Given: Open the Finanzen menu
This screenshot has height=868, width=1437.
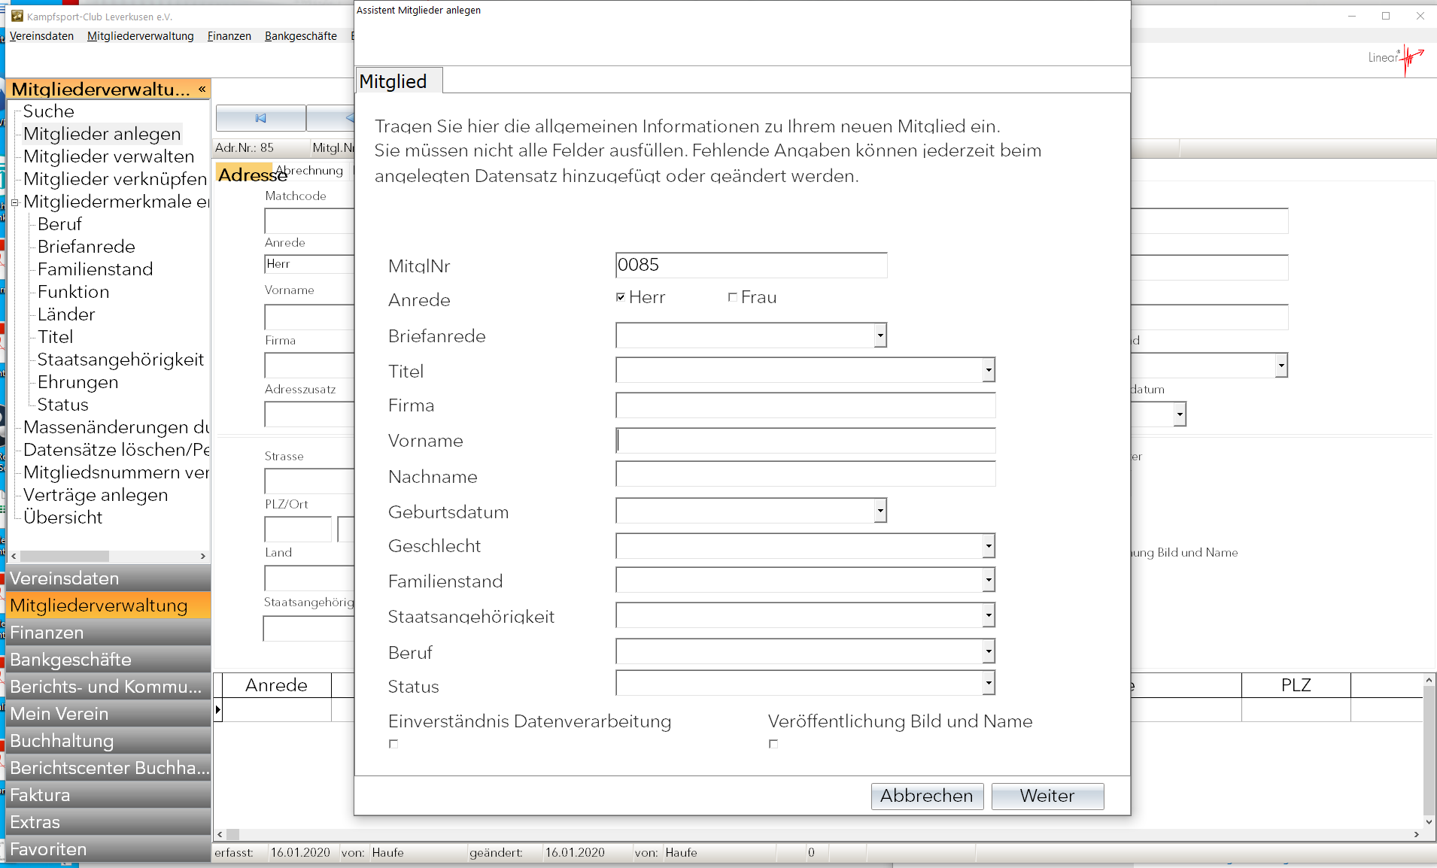Looking at the screenshot, I should (x=229, y=36).
